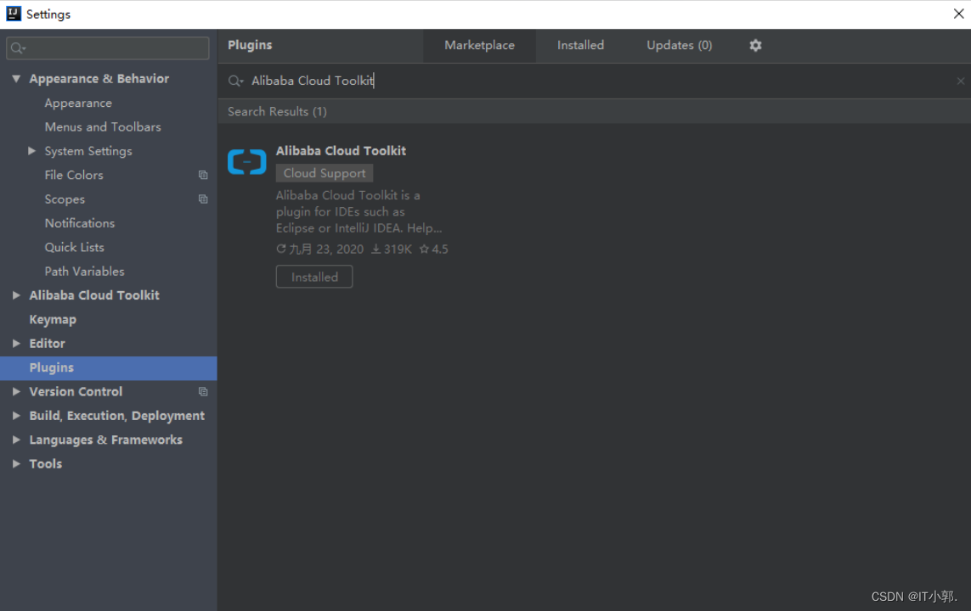Open the Scopes settings
The image size is (971, 611).
pos(65,199)
